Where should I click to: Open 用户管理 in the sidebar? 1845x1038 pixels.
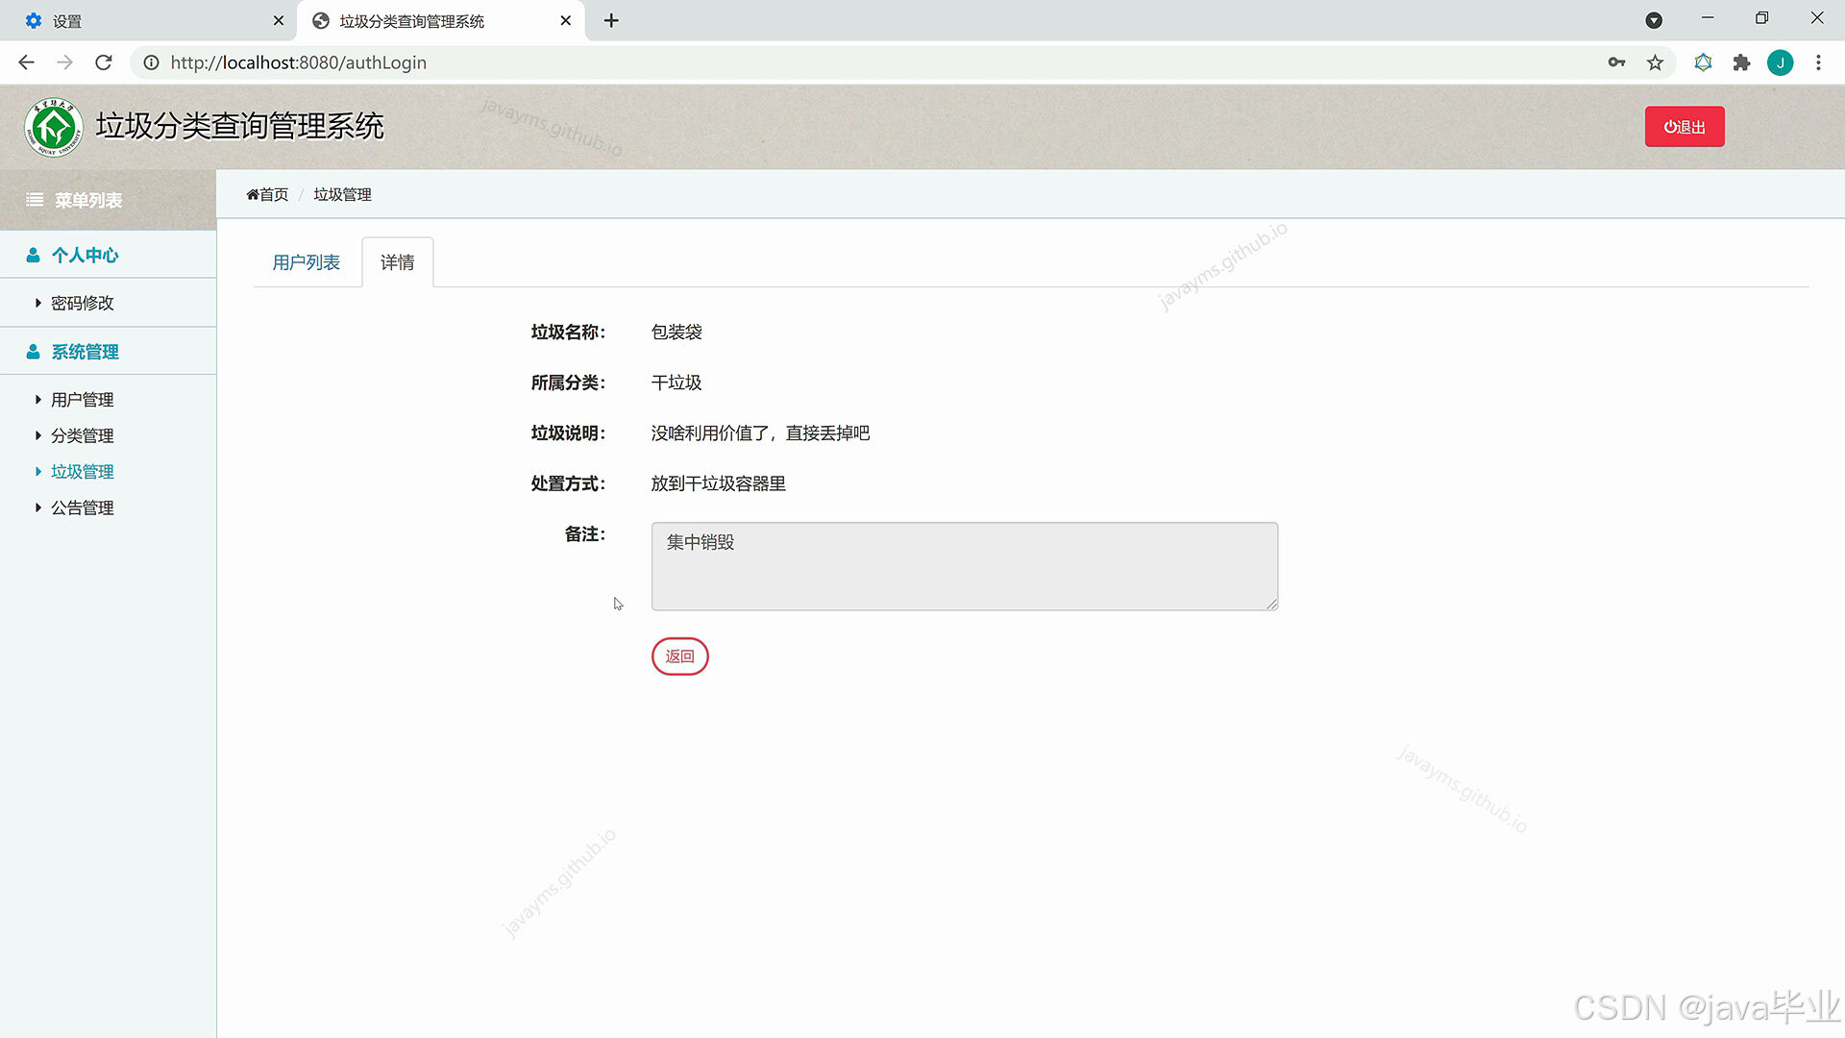coord(83,400)
